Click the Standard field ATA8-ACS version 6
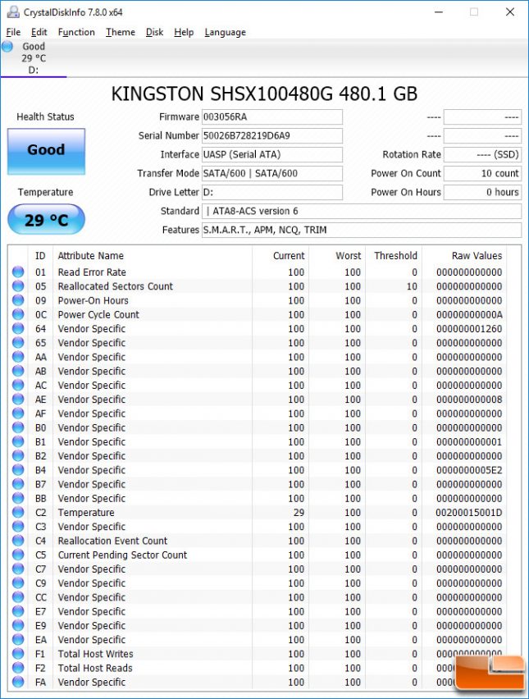 point(362,211)
